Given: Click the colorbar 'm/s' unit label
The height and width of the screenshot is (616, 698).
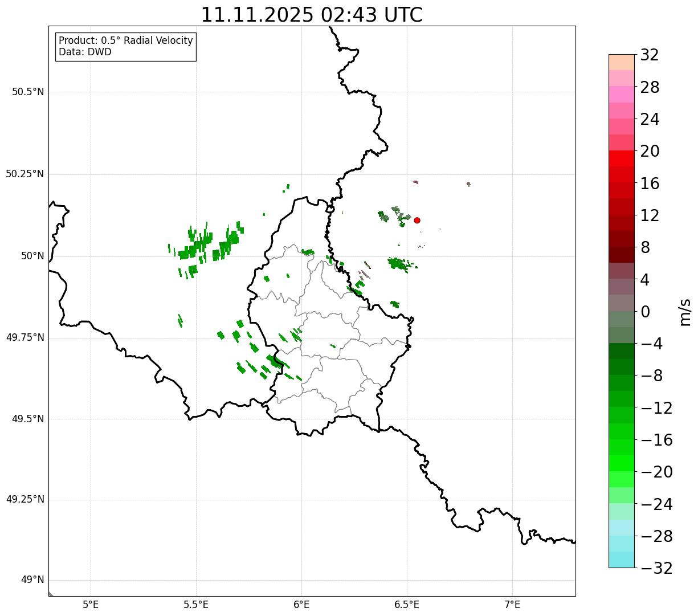Looking at the screenshot, I should click(x=685, y=312).
